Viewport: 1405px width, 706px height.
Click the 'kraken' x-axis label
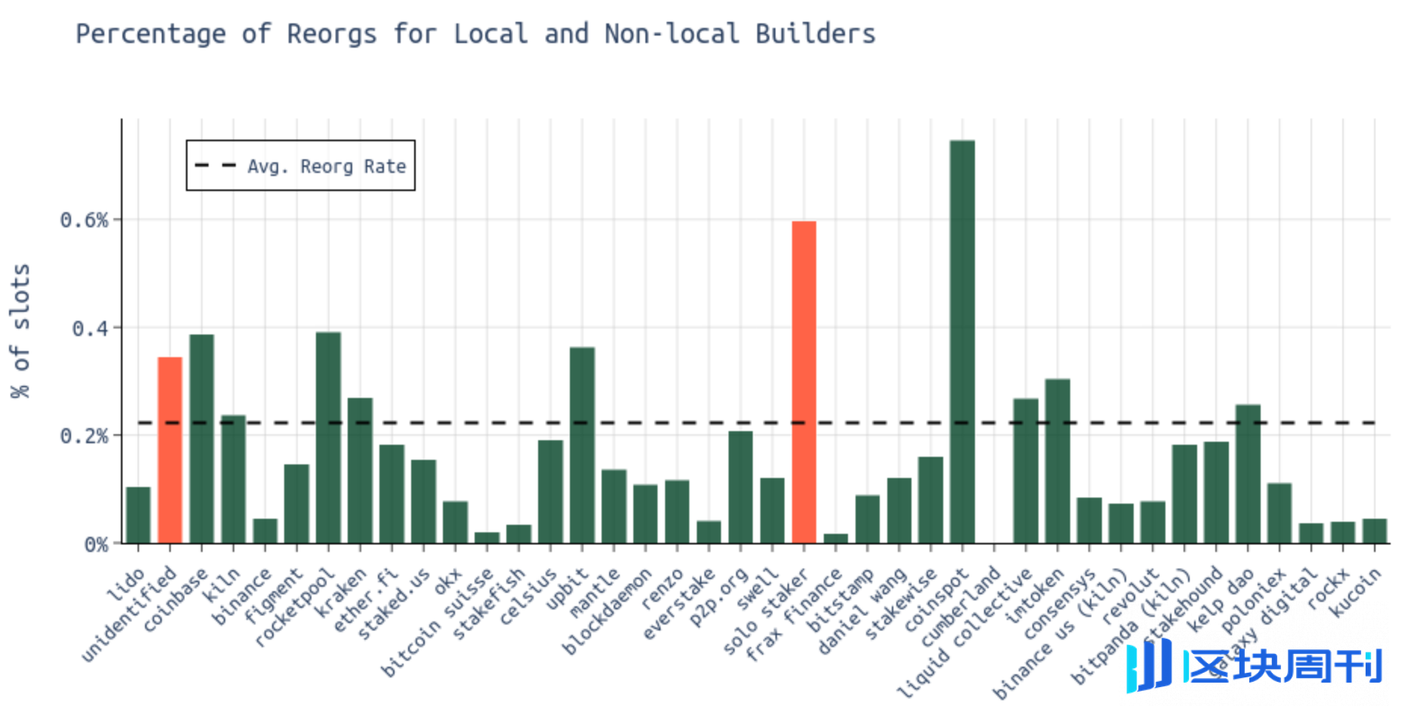point(342,591)
